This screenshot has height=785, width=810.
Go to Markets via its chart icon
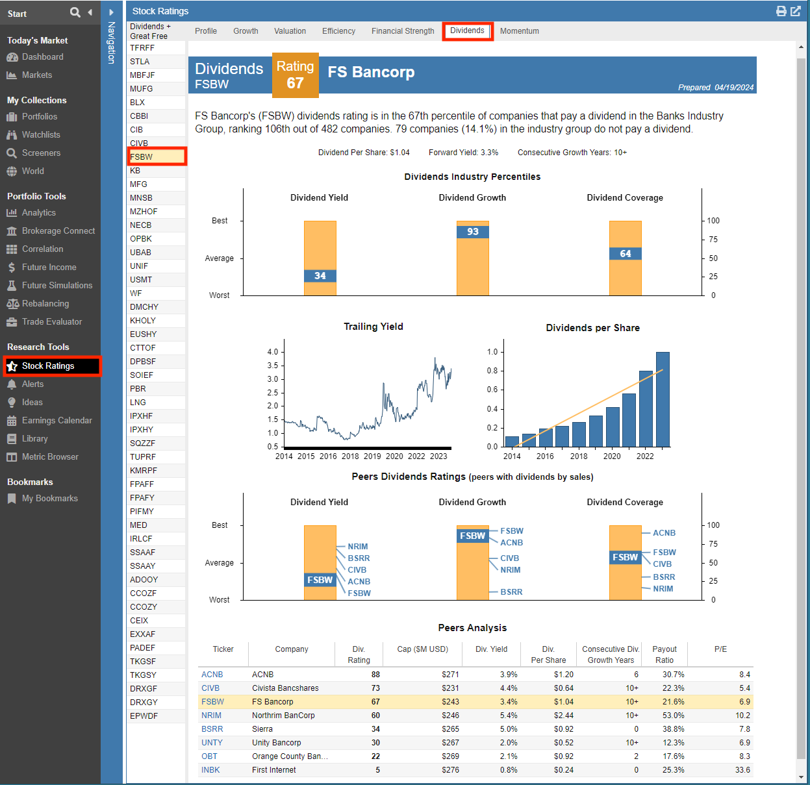point(12,75)
